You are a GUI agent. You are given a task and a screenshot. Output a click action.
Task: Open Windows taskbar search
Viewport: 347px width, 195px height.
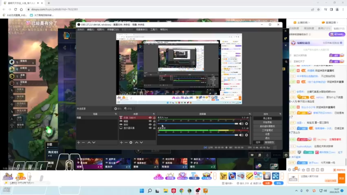point(150,191)
